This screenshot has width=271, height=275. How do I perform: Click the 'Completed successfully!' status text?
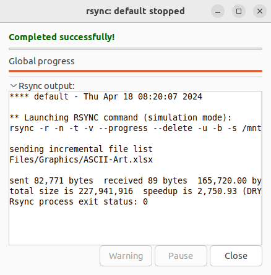[62, 37]
